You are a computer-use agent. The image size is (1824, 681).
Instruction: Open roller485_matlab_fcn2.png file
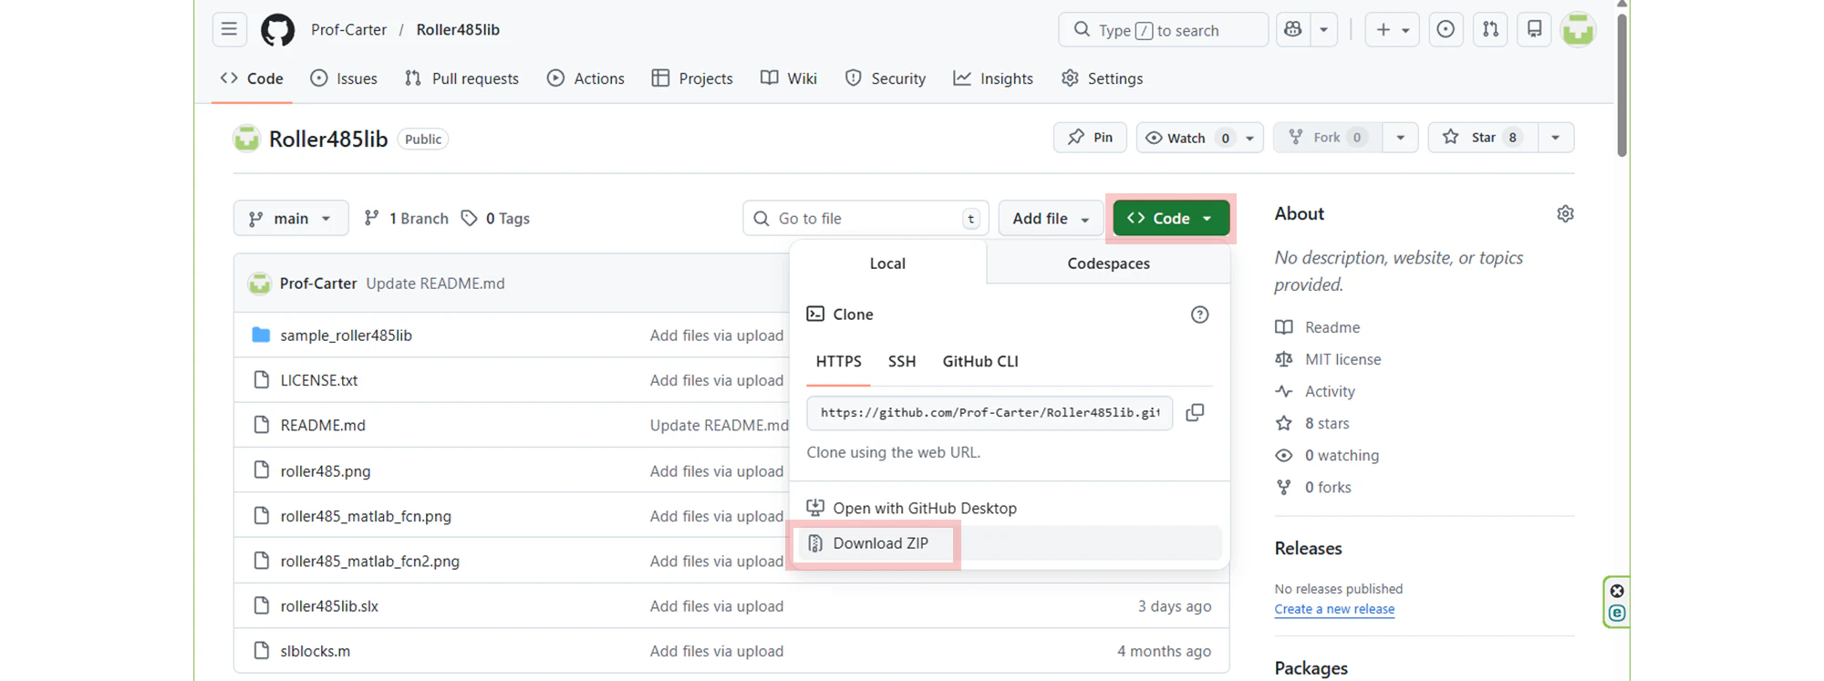coord(369,561)
